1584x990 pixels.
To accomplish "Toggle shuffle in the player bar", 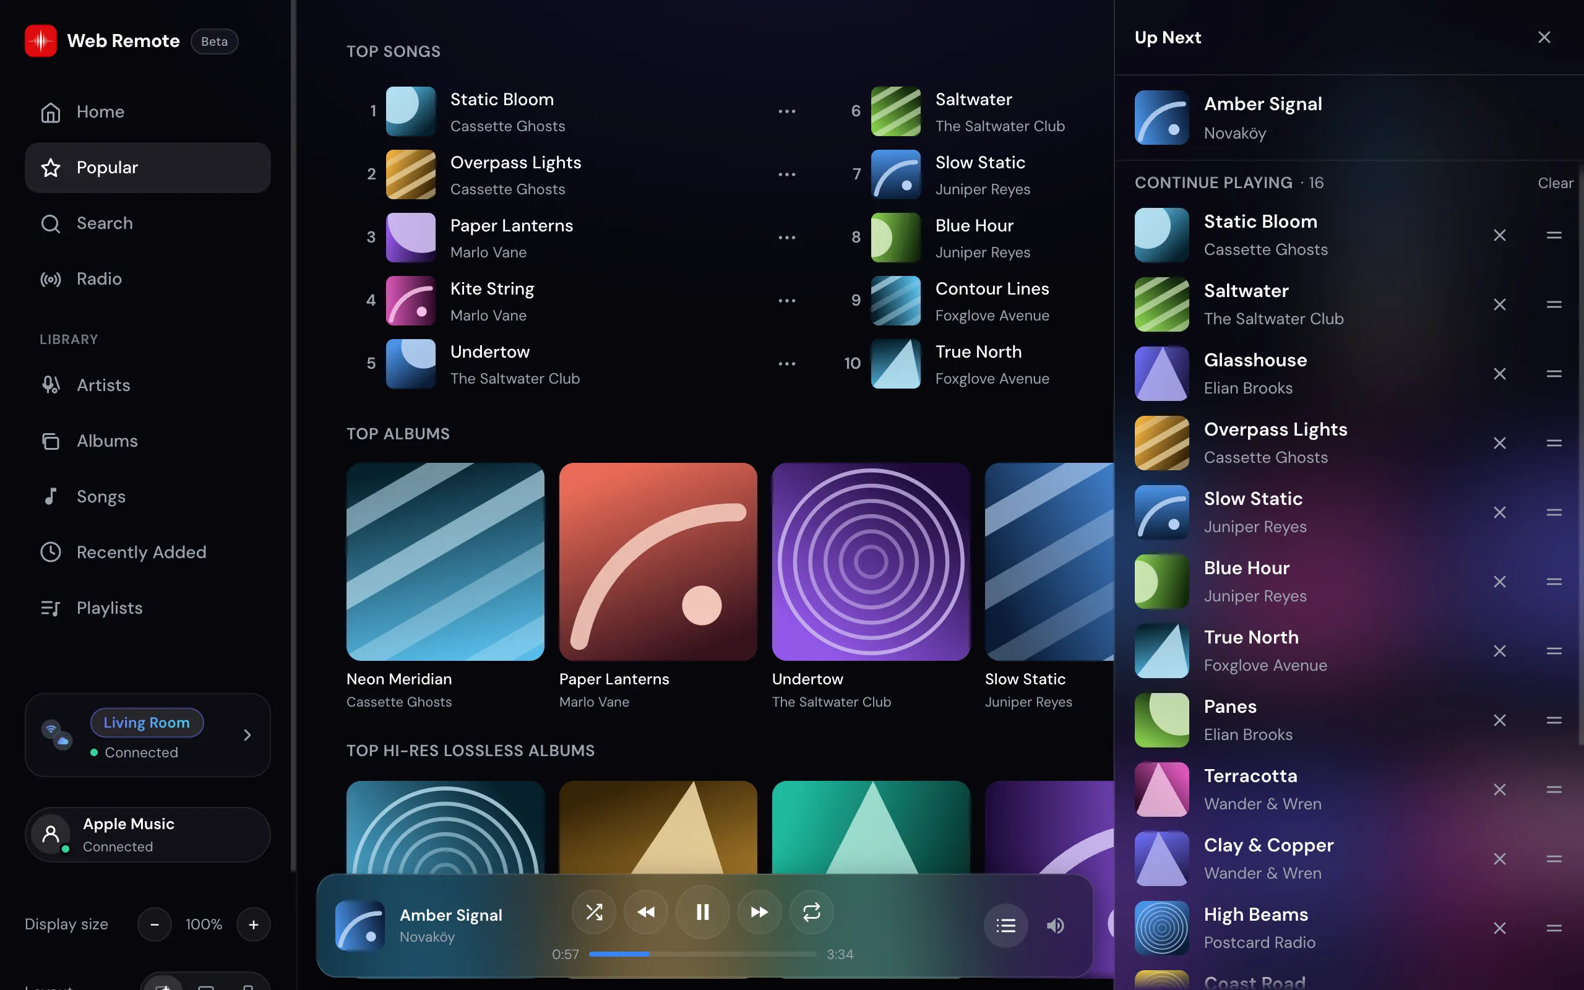I will tap(593, 912).
